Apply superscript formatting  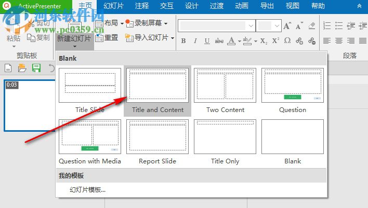(275, 41)
